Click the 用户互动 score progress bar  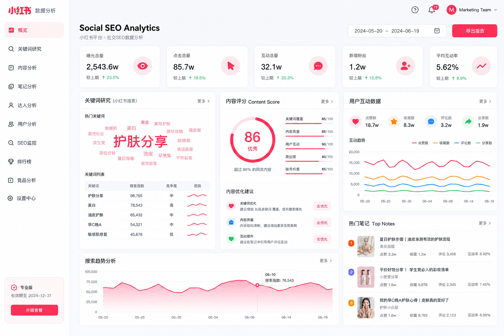[x=309, y=149]
